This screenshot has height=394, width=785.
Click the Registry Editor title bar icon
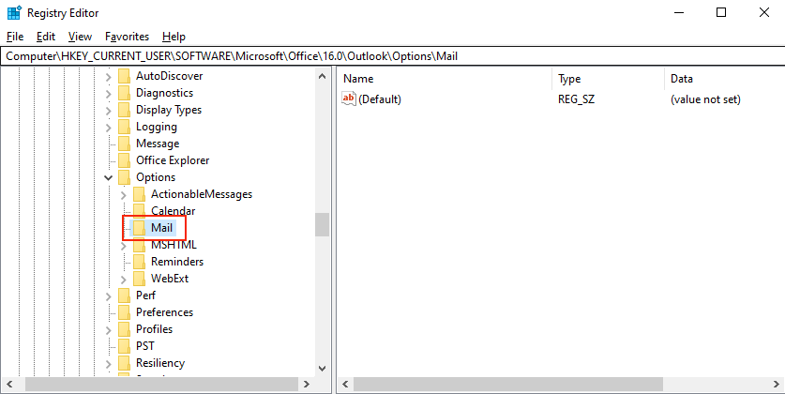[12, 12]
